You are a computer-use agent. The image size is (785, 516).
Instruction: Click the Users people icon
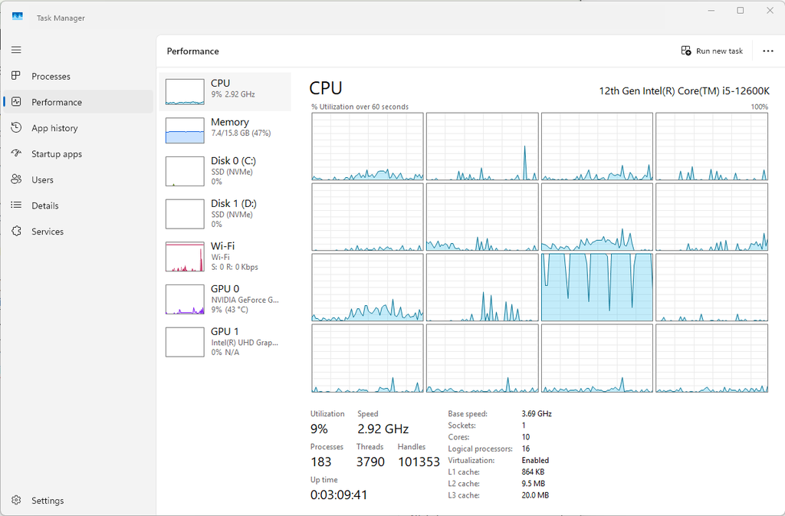pyautogui.click(x=16, y=179)
